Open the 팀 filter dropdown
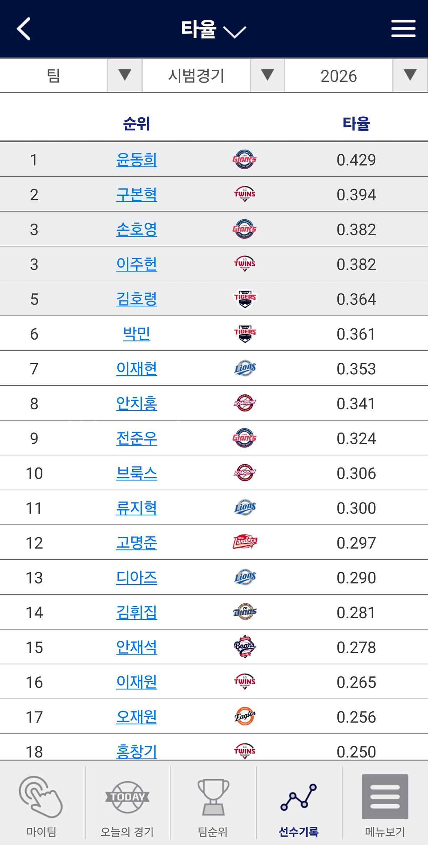 click(71, 76)
